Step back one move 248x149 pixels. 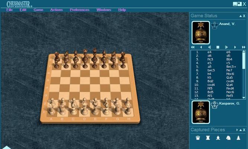pyautogui.click(x=210, y=47)
